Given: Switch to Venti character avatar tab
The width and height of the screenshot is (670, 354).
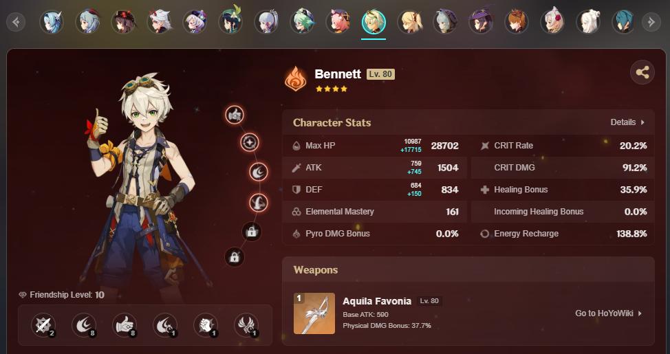Looking at the screenshot, I should 231,21.
